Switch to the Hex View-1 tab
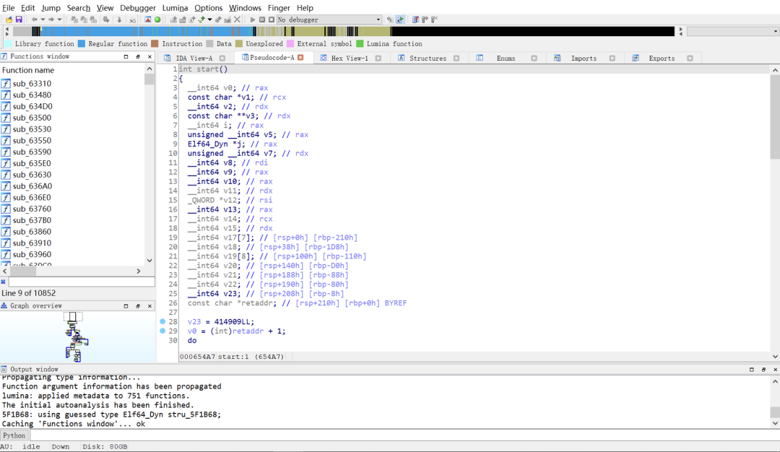The height and width of the screenshot is (452, 780). point(350,58)
